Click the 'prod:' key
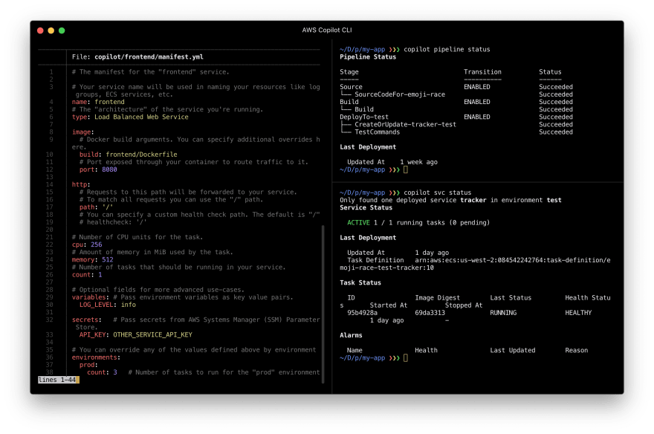This screenshot has height=434, width=654. coord(88,364)
